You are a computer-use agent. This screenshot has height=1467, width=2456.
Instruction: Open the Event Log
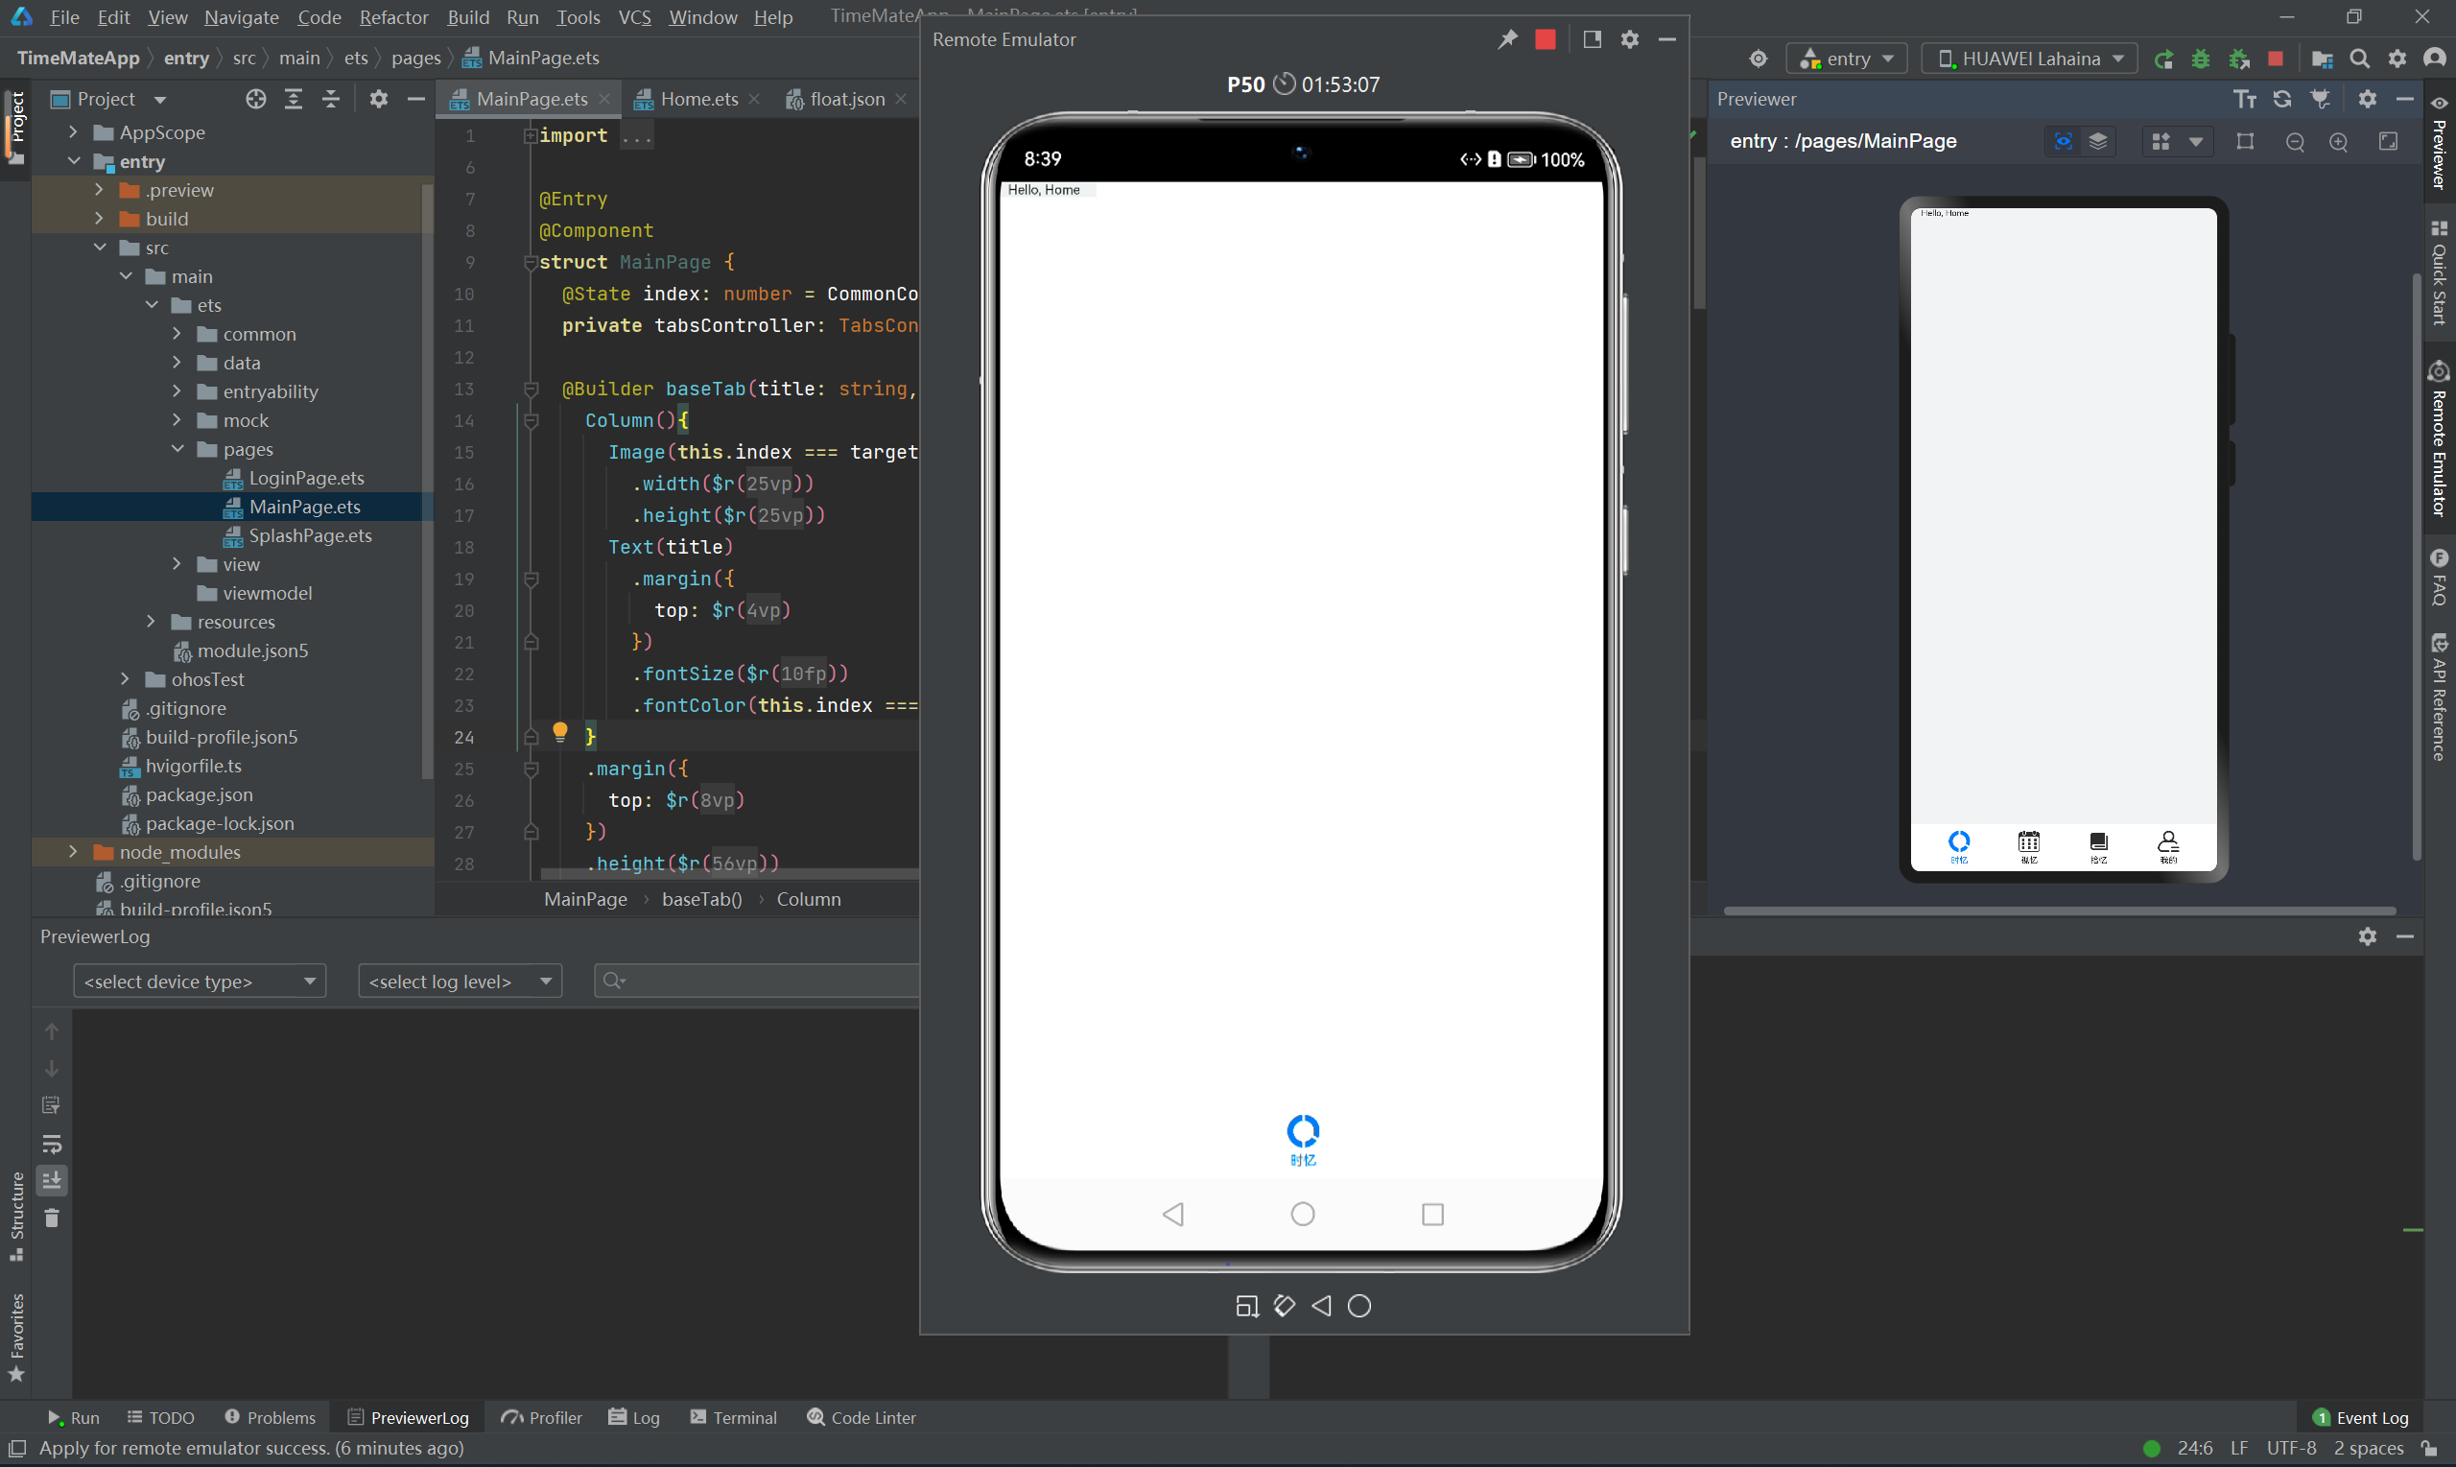[x=2362, y=1417]
